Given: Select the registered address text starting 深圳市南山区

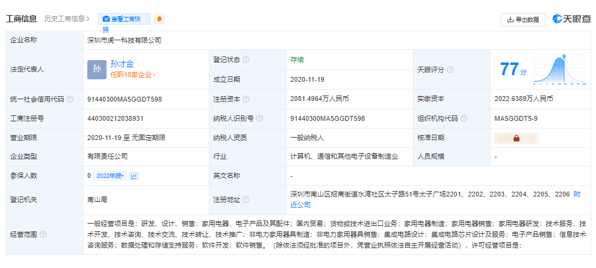Looking at the screenshot, I should pyautogui.click(x=430, y=194).
